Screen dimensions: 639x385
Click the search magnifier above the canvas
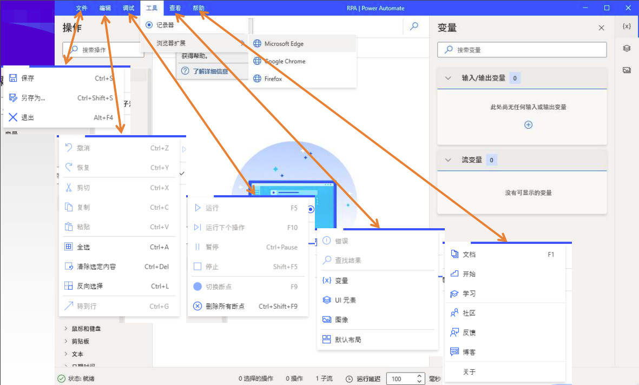414,26
